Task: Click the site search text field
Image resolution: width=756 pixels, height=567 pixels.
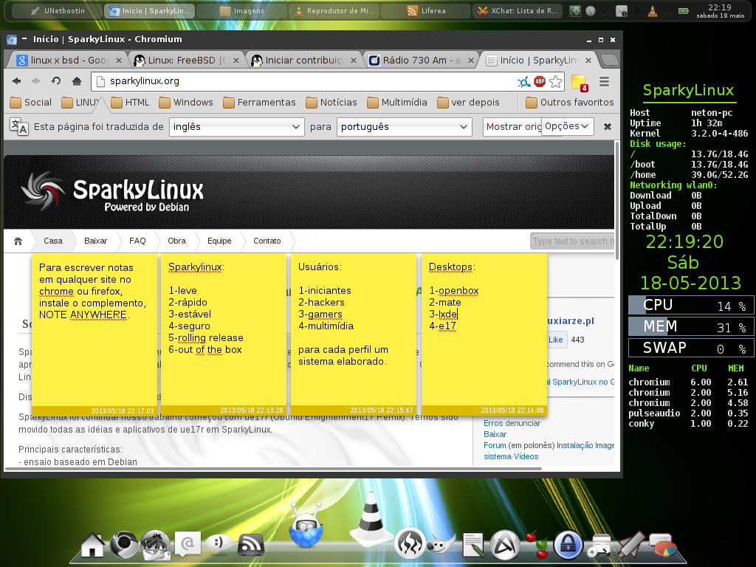Action: pos(572,241)
